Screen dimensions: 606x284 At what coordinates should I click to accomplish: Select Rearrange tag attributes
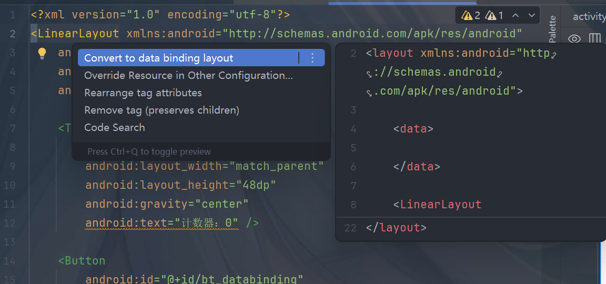[143, 93]
